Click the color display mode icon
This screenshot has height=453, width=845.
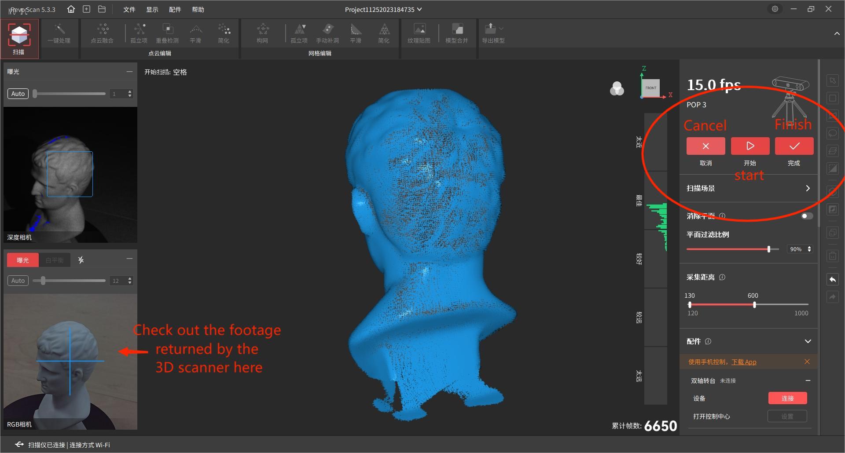[x=617, y=88]
